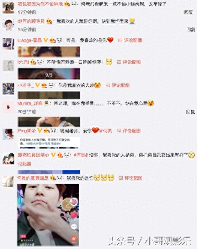Viewport: 197px width, 249px height.
Task: Open 评论配图 link in Liaoga-雪晶 comment
Action: pyautogui.click(x=133, y=40)
